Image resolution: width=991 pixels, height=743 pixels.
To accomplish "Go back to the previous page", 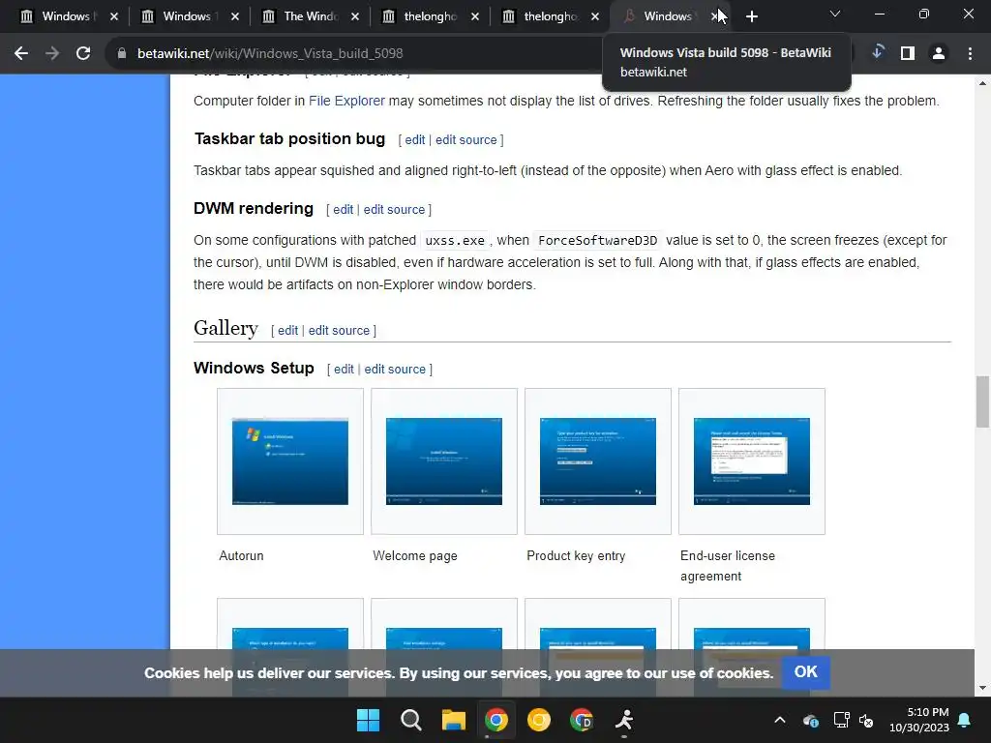I will 21,54.
